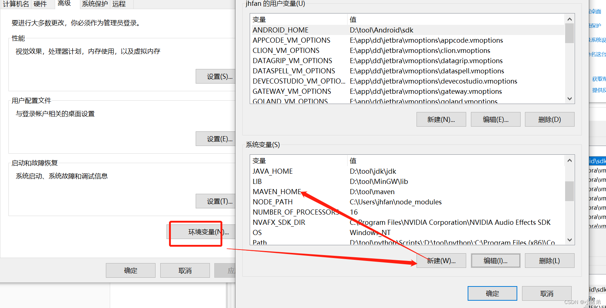This screenshot has width=606, height=308.
Task: Select the DEVECOSTUDIO_VM_OPTIO... variable row
Action: pyautogui.click(x=407, y=81)
